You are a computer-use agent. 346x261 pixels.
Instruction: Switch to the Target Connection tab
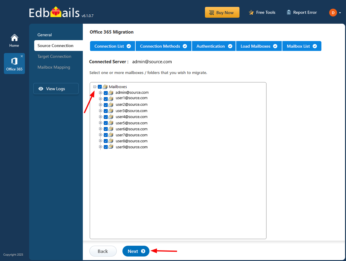pos(54,56)
